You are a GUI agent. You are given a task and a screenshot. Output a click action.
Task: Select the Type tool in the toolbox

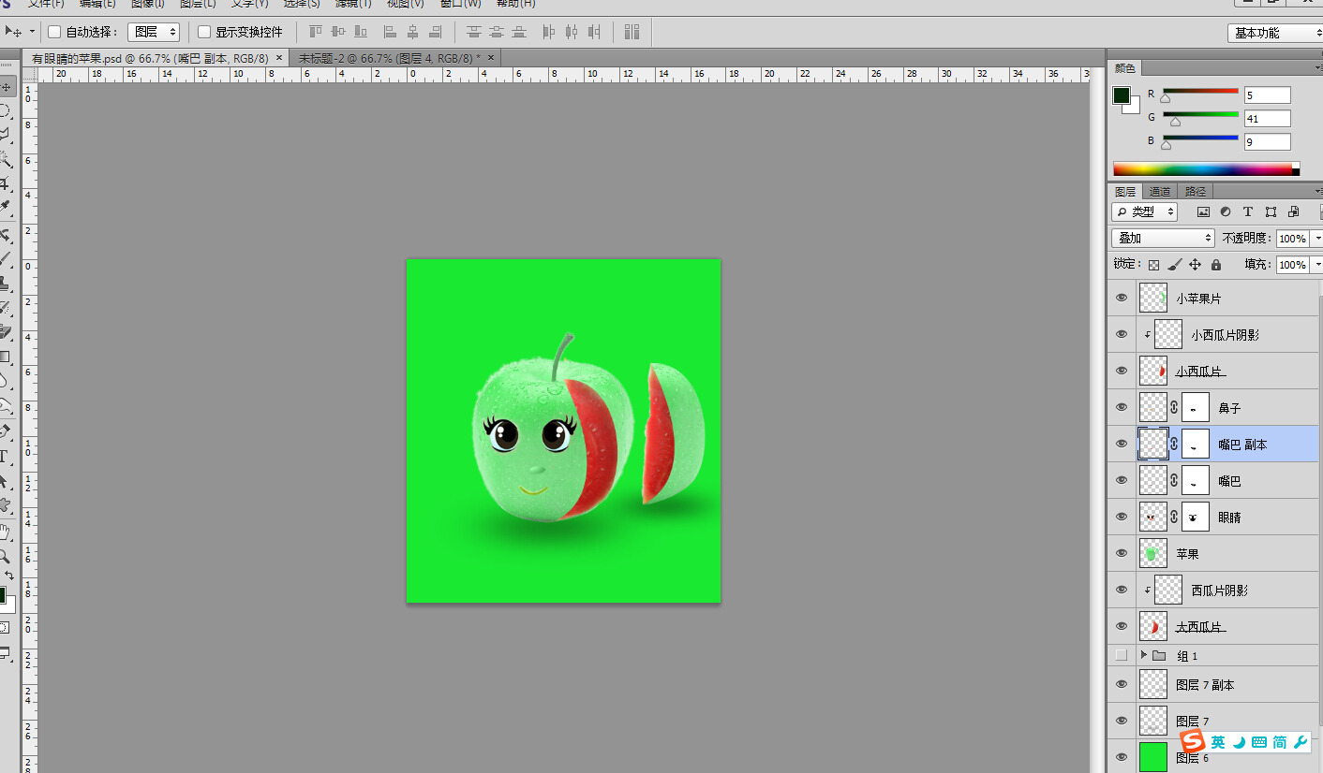point(5,458)
